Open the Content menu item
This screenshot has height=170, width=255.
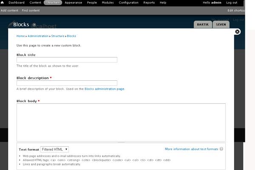(x=35, y=3)
